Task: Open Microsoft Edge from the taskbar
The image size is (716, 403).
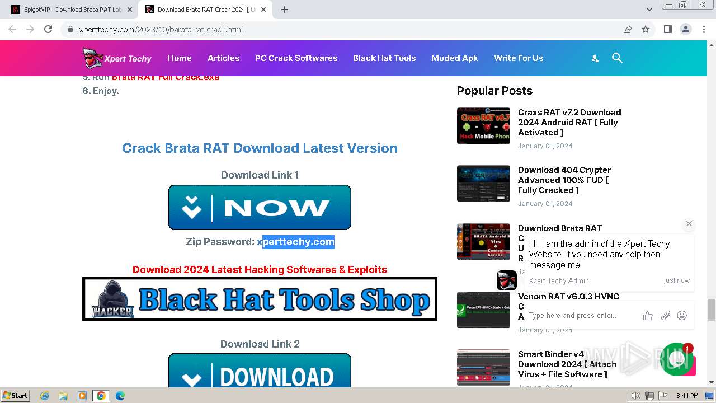Action: tap(120, 396)
